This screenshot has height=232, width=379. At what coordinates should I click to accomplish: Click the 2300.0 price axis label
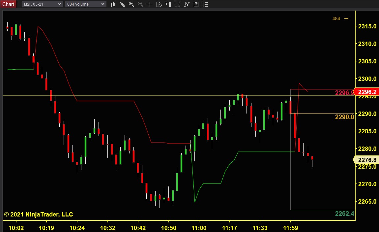pyautogui.click(x=367, y=79)
